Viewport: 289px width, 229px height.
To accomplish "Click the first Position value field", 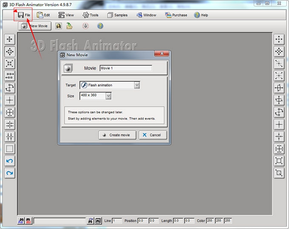I will [x=143, y=221].
